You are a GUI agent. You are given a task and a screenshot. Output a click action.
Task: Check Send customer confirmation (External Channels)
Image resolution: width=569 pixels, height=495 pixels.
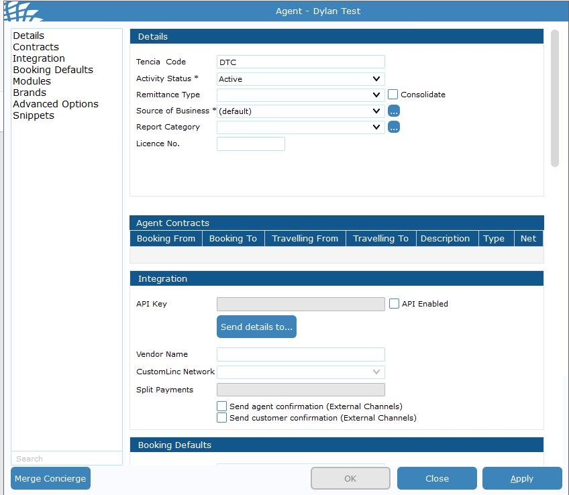click(222, 418)
